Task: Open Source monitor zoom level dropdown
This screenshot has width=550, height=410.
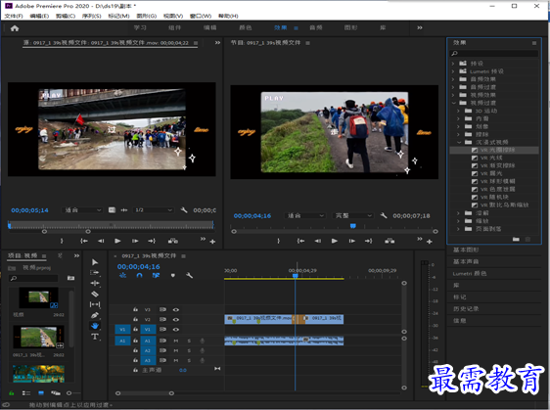Action: [82, 210]
